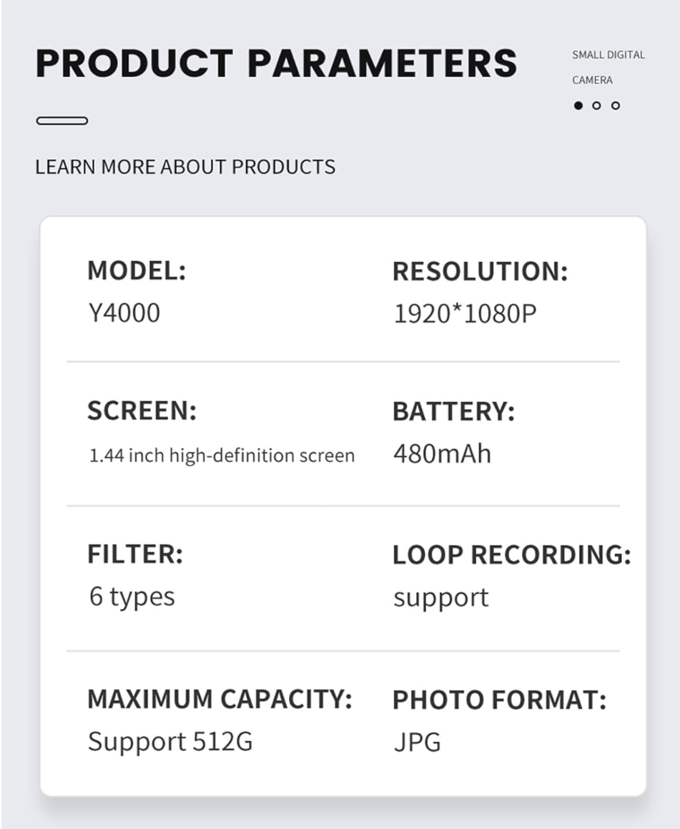Select the JPG photo format value

[417, 742]
